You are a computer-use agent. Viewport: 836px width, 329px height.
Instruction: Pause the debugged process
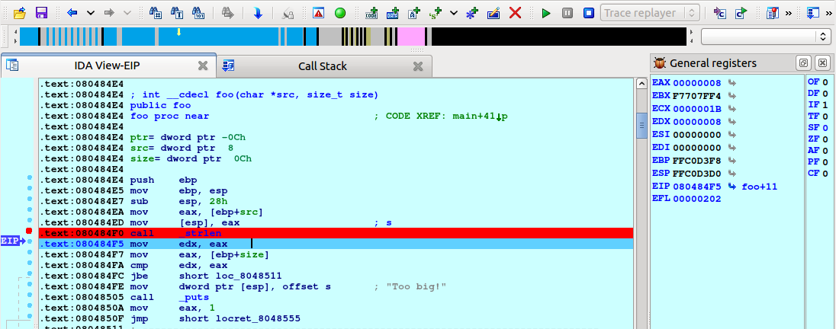(x=568, y=13)
